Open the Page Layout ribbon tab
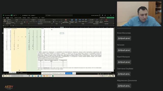This screenshot has height=91, width=163. coord(18,18)
